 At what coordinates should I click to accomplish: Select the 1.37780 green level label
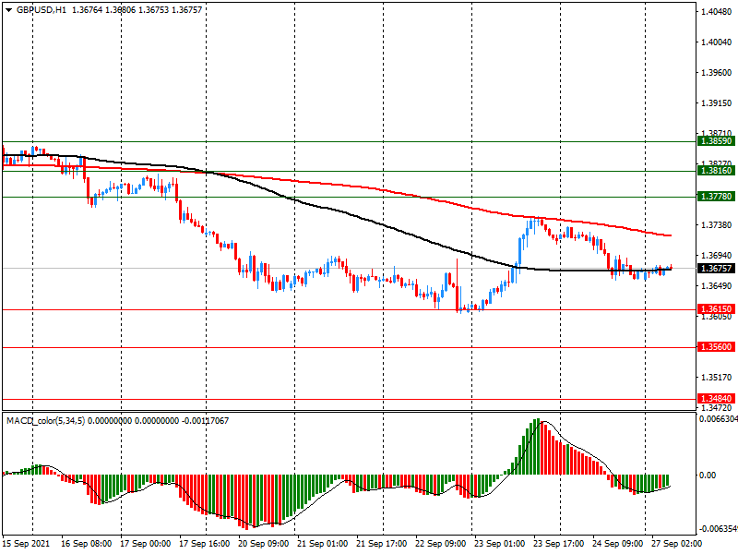tap(716, 197)
